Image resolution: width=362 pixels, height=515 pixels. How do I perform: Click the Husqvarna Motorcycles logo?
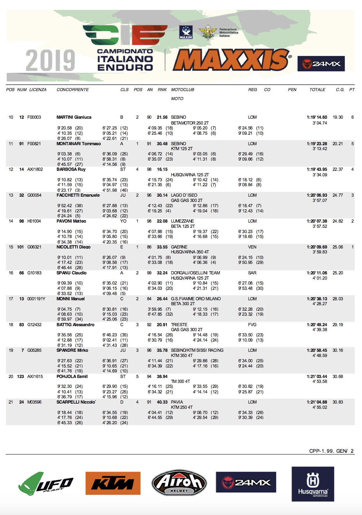tap(313, 484)
